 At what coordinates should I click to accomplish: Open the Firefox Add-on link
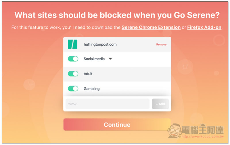click(x=204, y=27)
